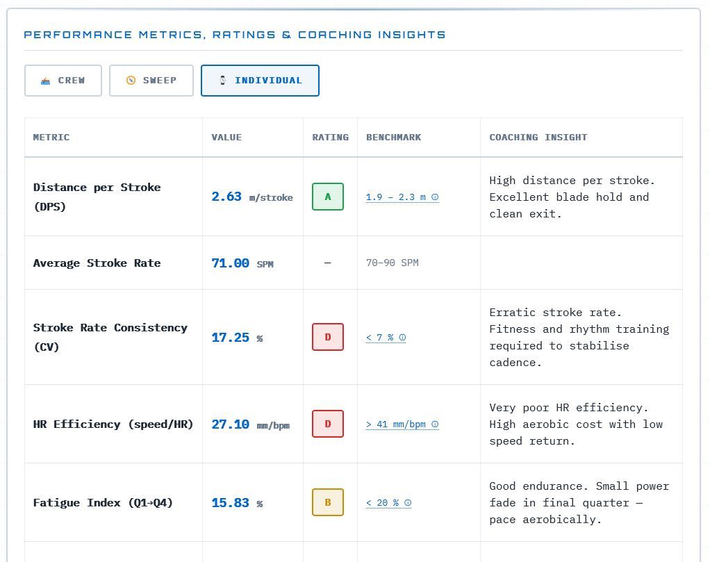Image resolution: width=710 pixels, height=562 pixels.
Task: Open the < 20 % benchmark link
Action: point(388,503)
